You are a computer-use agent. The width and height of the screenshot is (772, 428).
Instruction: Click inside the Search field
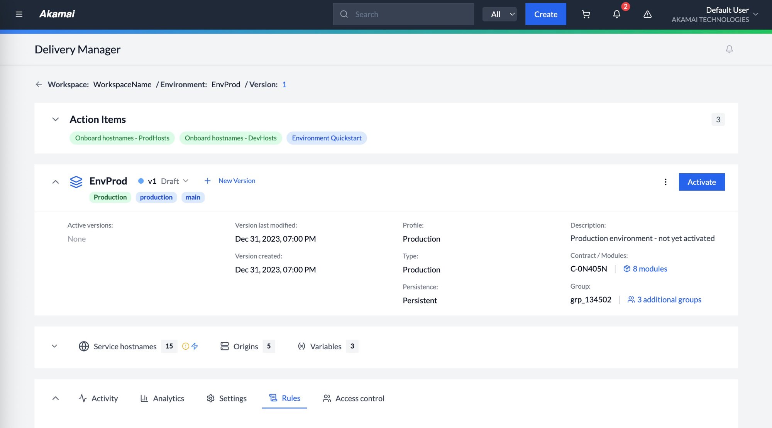pyautogui.click(x=403, y=14)
